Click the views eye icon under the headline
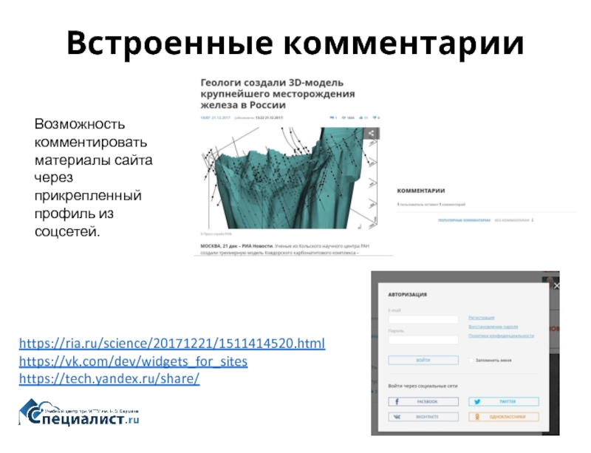Viewport: 591px width, 453px height. tap(344, 117)
